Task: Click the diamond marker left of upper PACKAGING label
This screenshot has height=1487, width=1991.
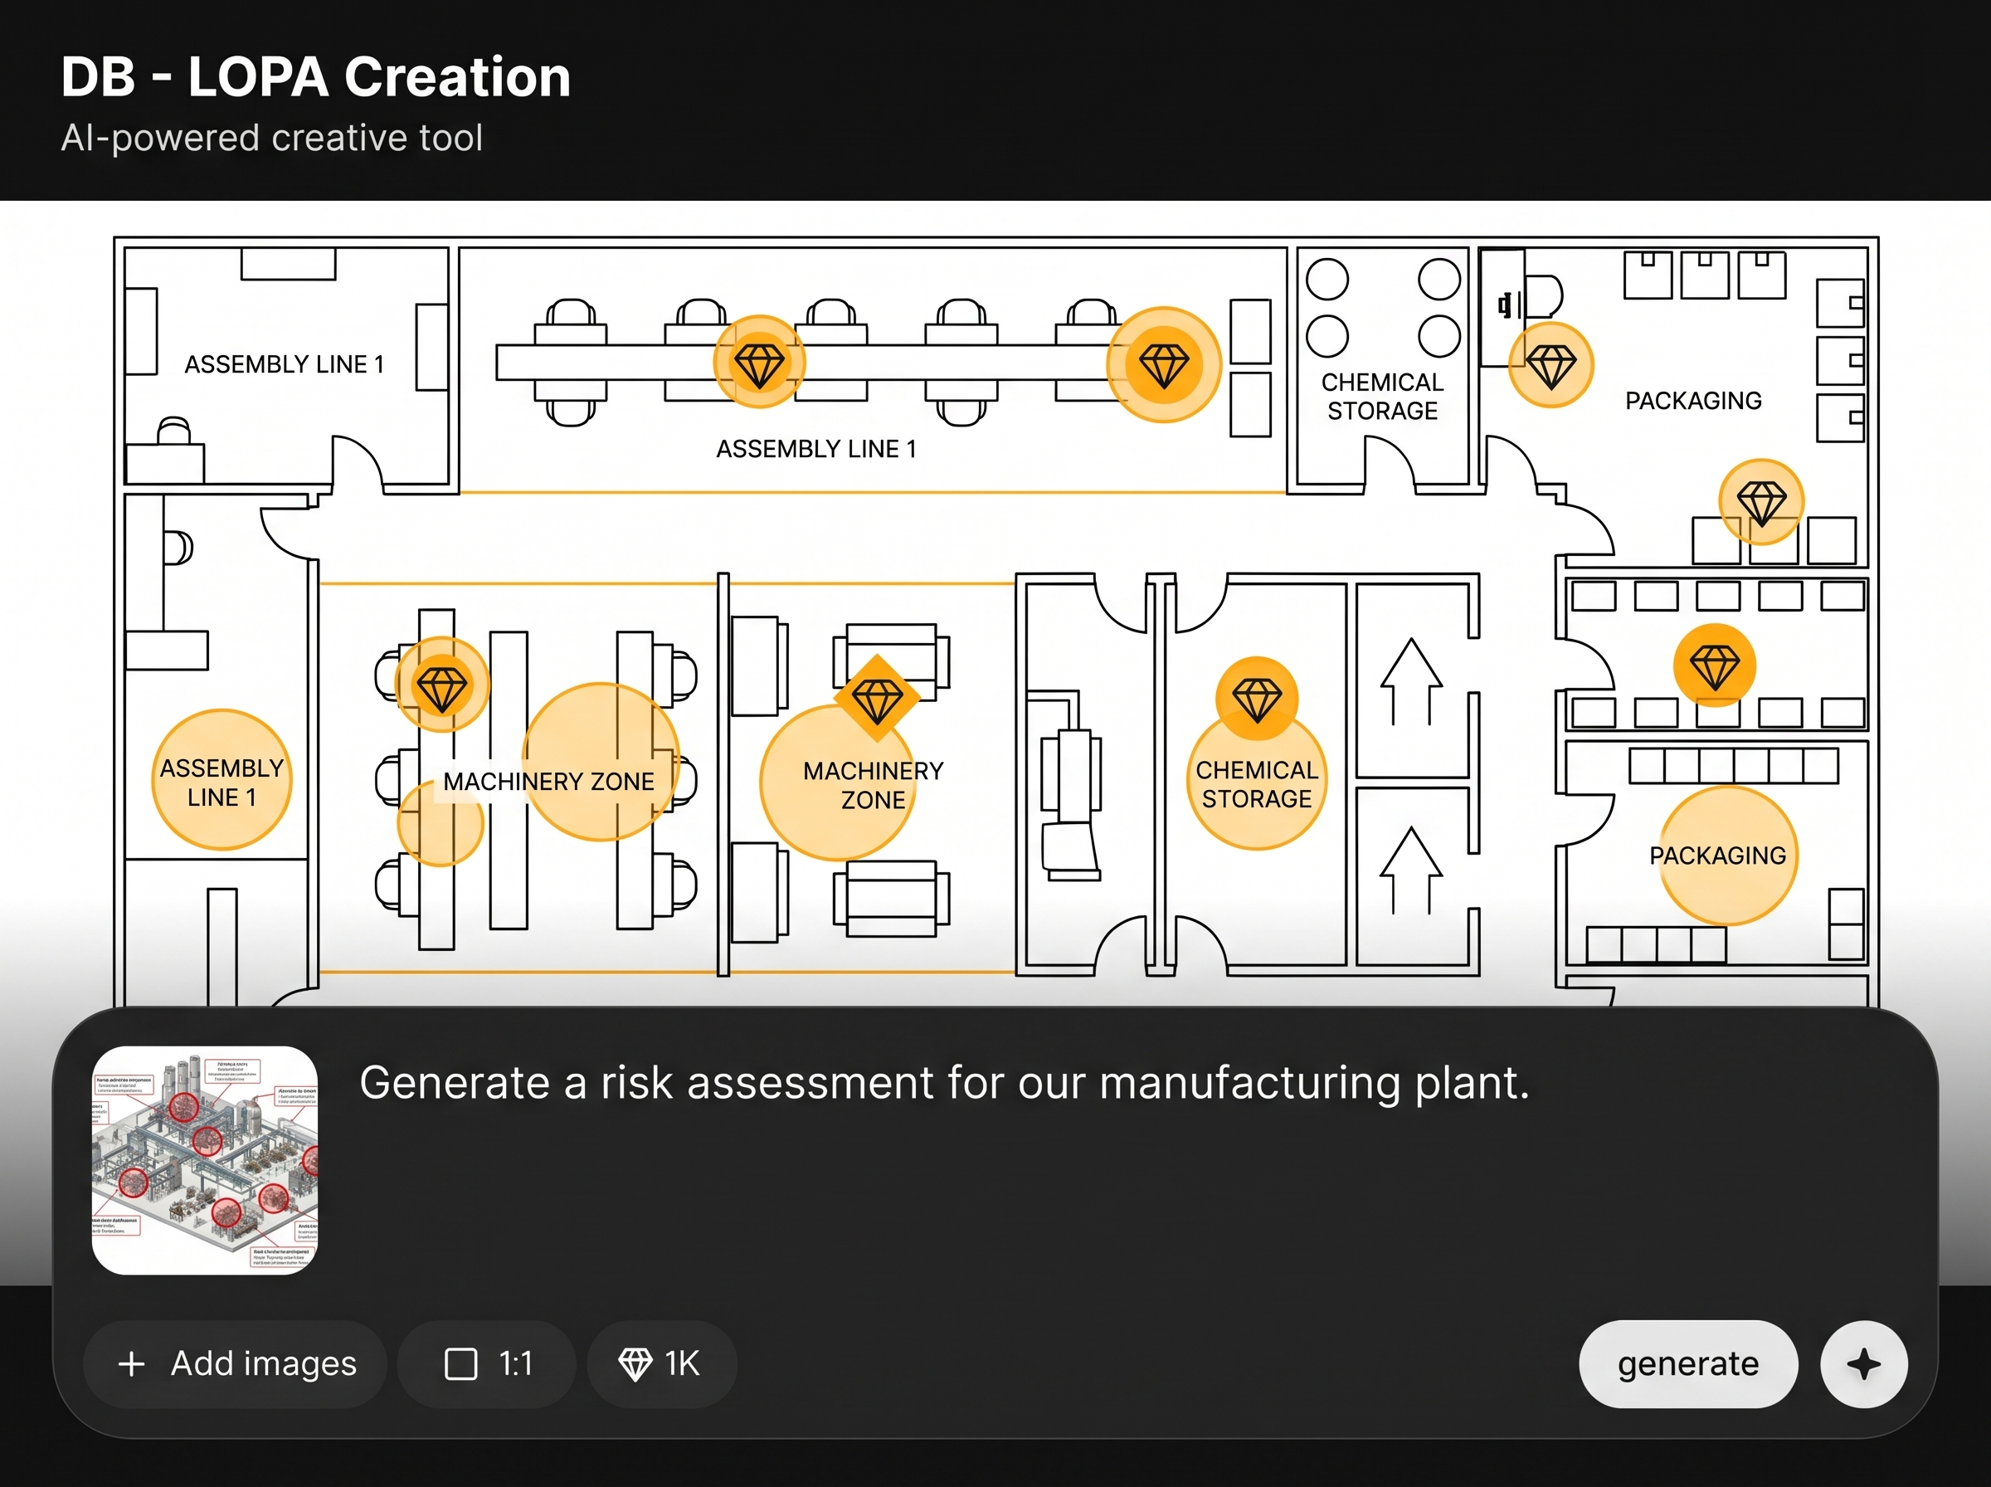Action: point(1551,364)
